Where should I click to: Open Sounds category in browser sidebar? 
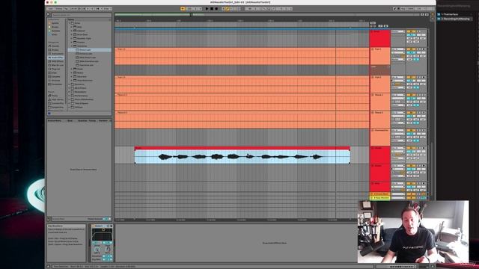point(55,46)
